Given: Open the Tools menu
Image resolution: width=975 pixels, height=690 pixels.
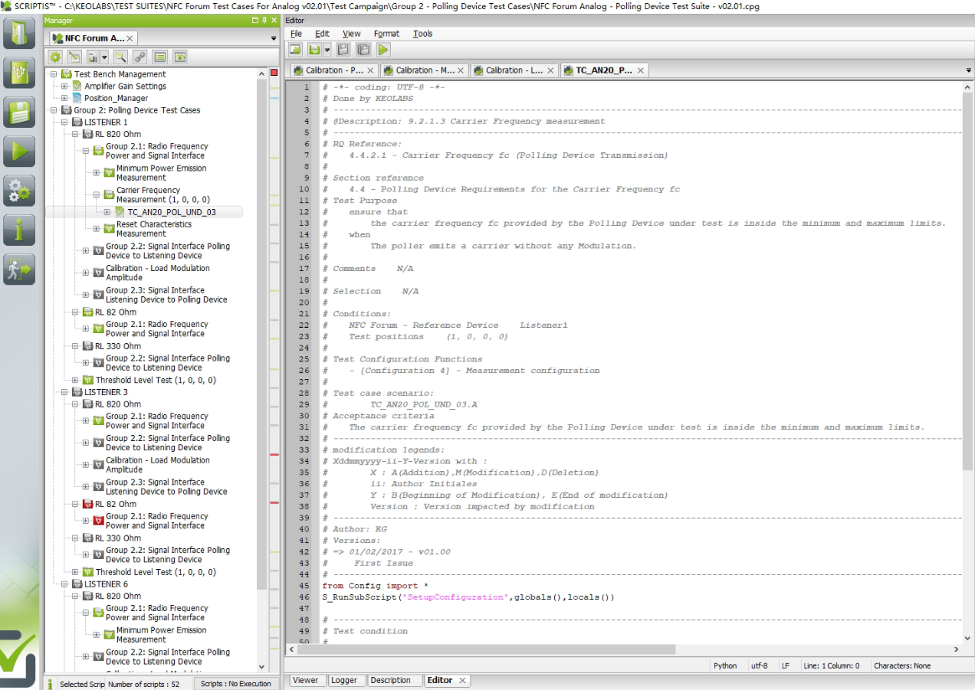Looking at the screenshot, I should click(x=422, y=34).
